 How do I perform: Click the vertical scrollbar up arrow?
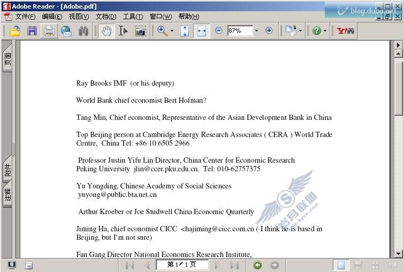(398, 54)
